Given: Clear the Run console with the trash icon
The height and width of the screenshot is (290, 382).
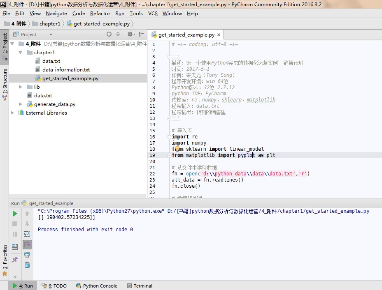Looking at the screenshot, I should 27,265.
